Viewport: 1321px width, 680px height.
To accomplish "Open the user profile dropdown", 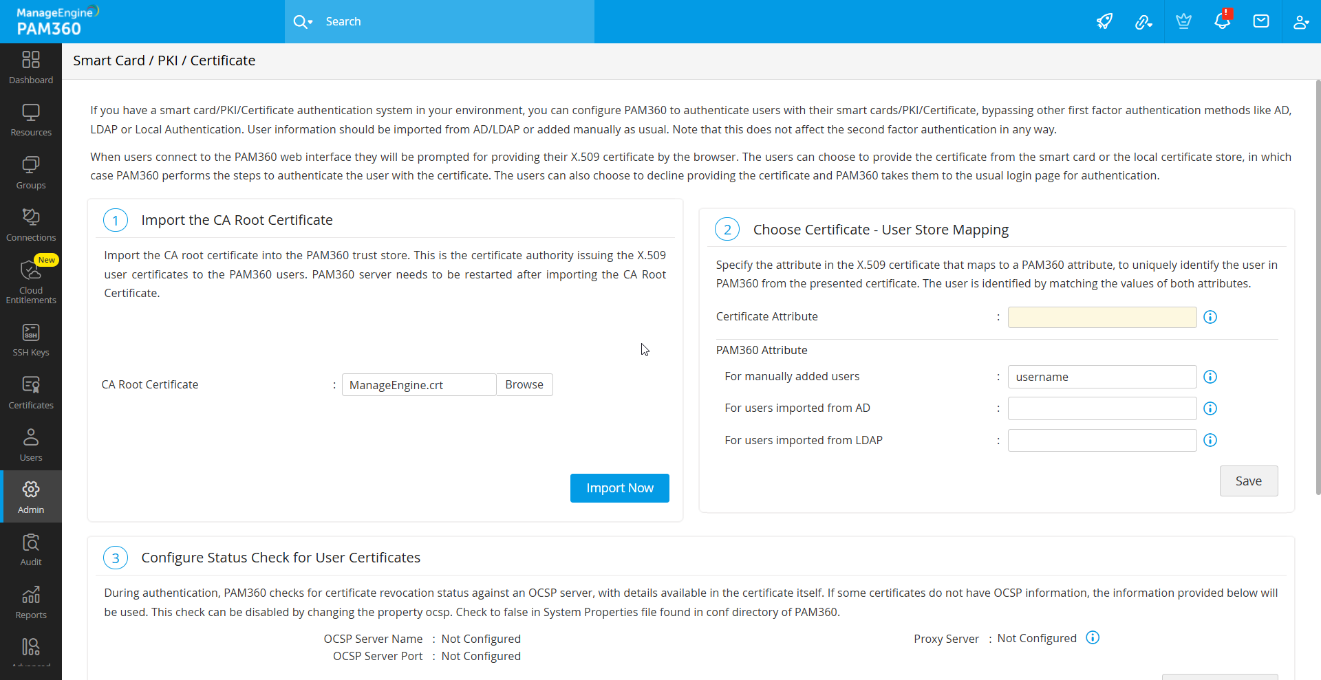I will coord(1301,21).
